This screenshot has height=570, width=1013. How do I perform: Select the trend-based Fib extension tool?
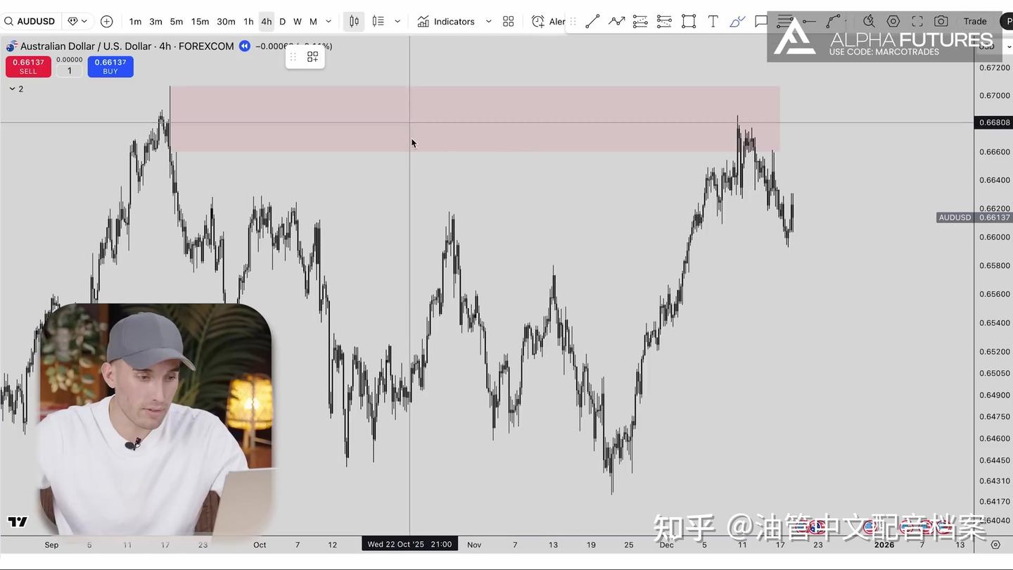(664, 21)
